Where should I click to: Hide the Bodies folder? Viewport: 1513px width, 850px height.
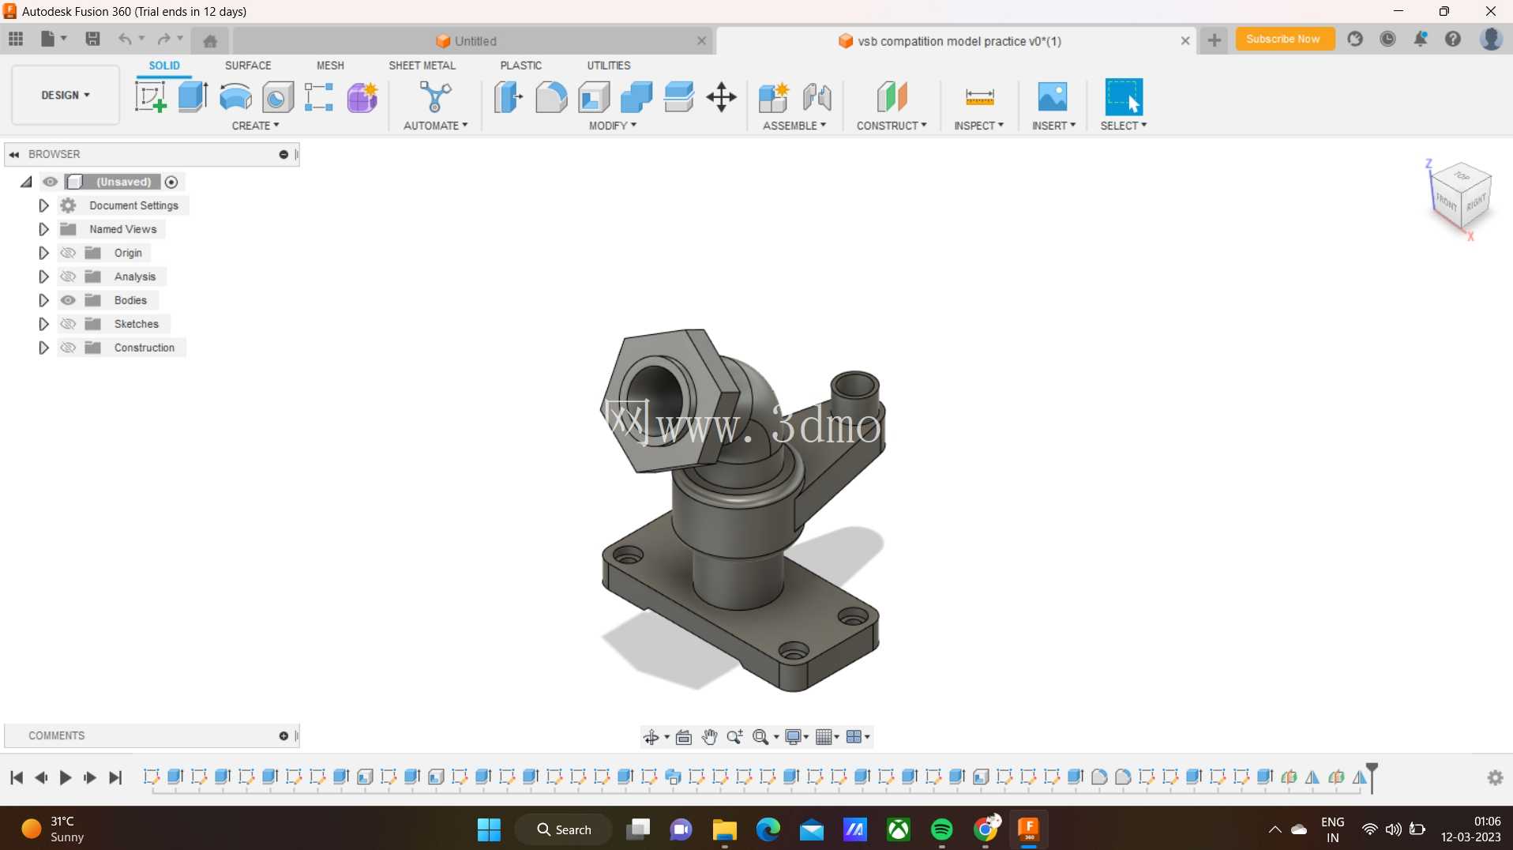point(68,300)
